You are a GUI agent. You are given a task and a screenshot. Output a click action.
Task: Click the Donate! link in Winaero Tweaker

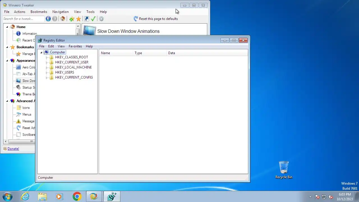[13, 149]
